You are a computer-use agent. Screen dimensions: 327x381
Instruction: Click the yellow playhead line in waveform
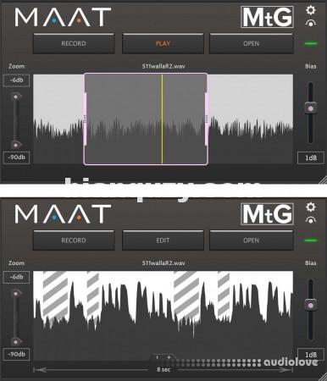pyautogui.click(x=162, y=119)
